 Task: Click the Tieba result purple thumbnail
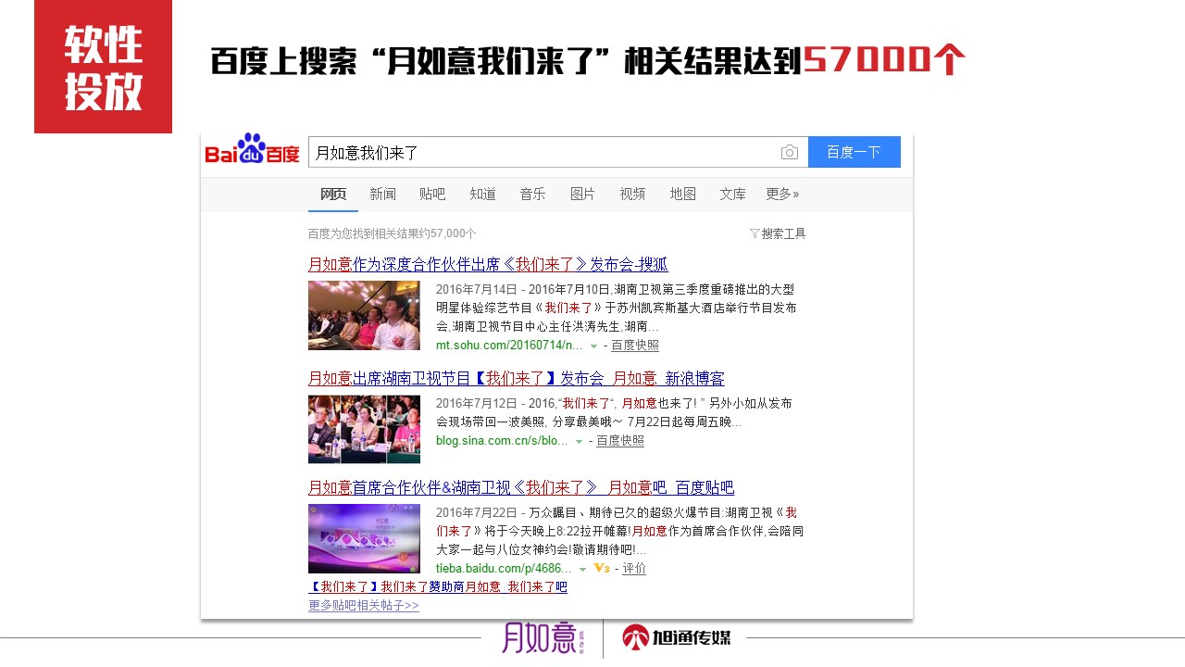point(364,538)
